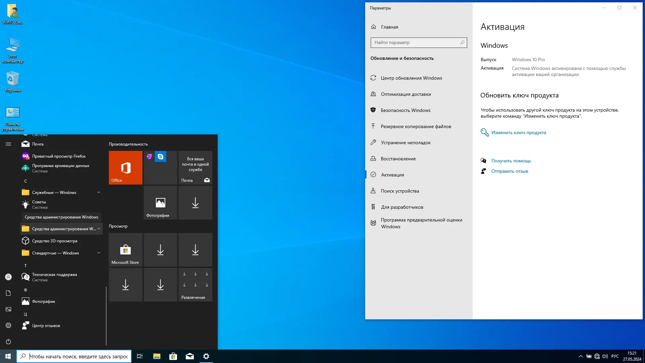Go to Безопасность Windows section

pyautogui.click(x=405, y=110)
